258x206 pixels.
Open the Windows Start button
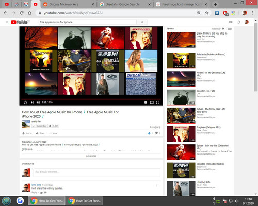(7, 201)
